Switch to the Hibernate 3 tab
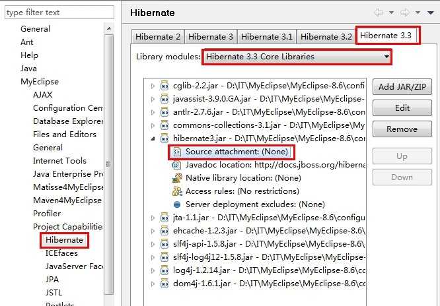 [211, 37]
